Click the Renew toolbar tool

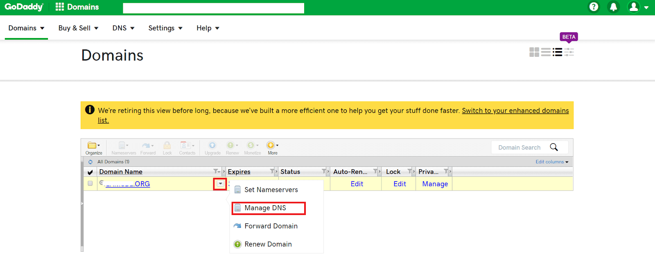[x=232, y=148]
